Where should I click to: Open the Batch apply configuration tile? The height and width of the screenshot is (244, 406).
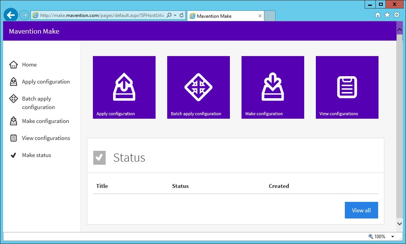click(198, 87)
